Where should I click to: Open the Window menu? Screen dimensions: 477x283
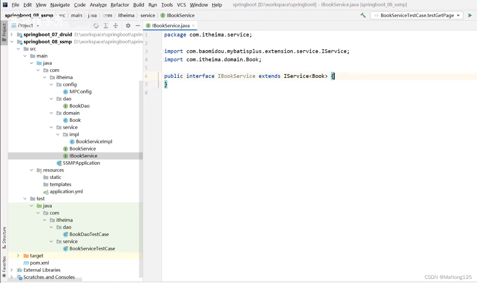199,5
